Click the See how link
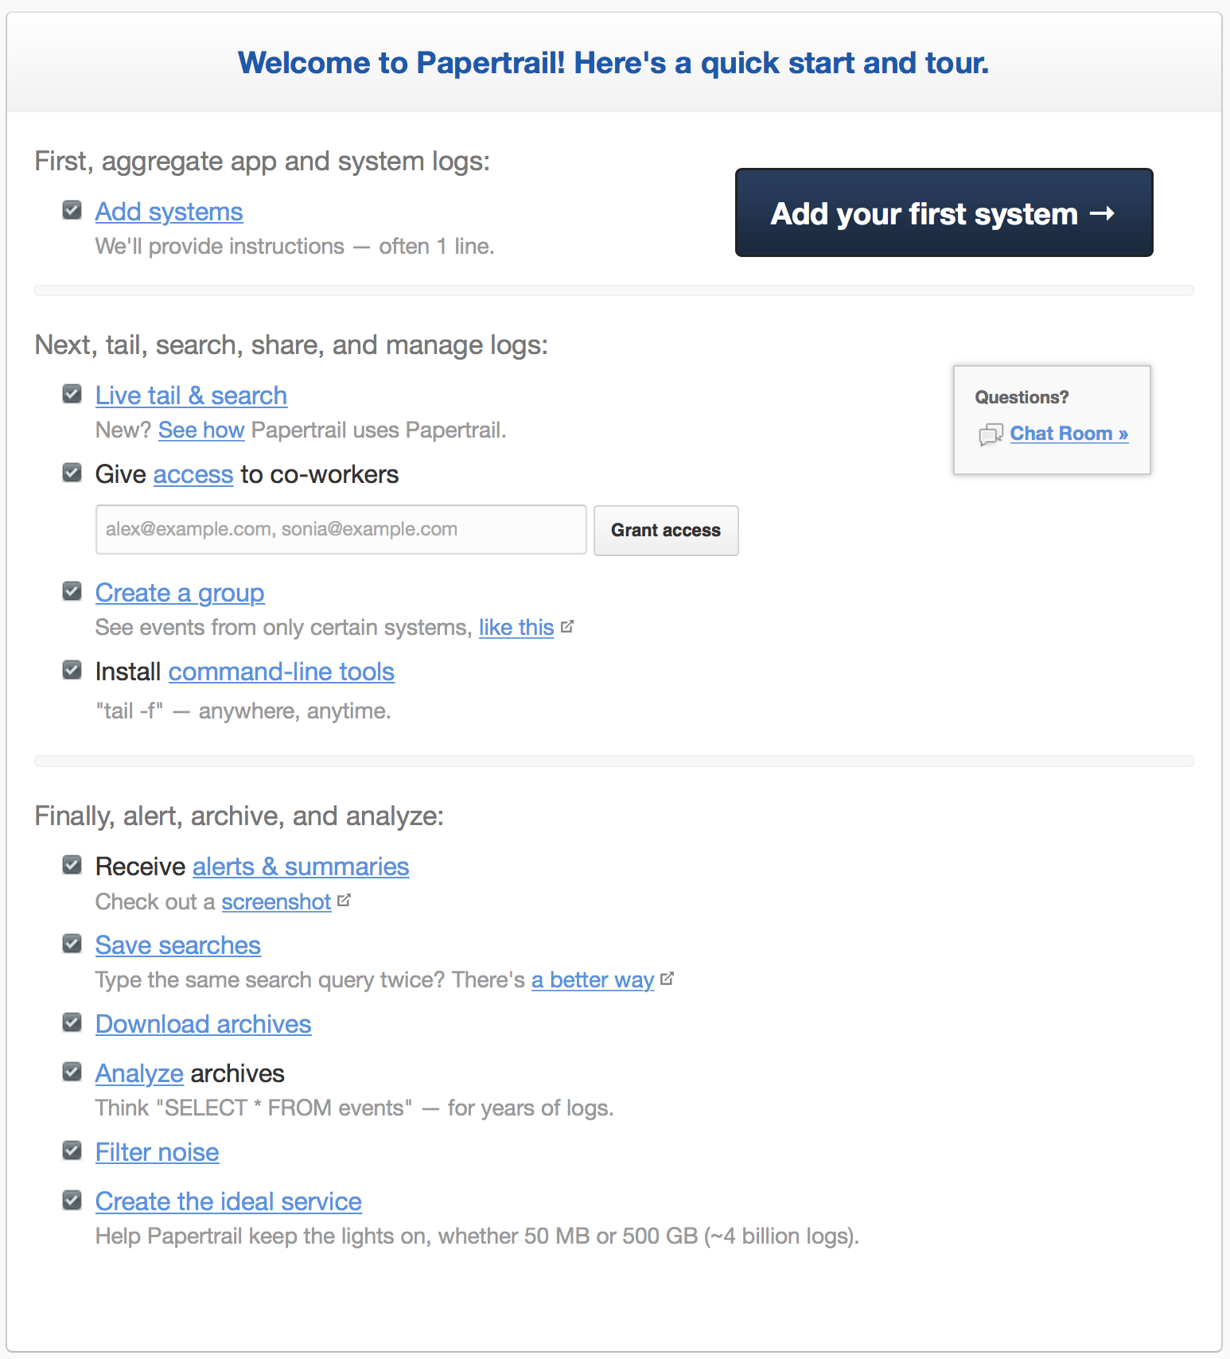Viewport: 1230px width, 1359px height. click(201, 430)
